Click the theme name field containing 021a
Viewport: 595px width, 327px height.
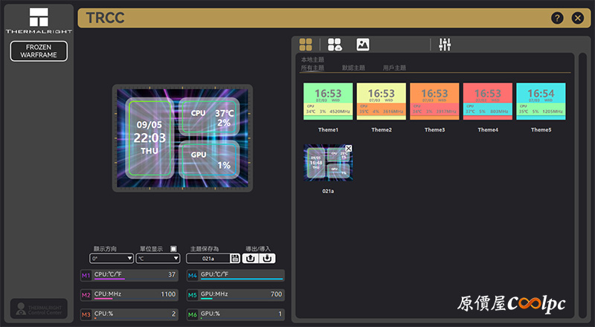click(208, 259)
